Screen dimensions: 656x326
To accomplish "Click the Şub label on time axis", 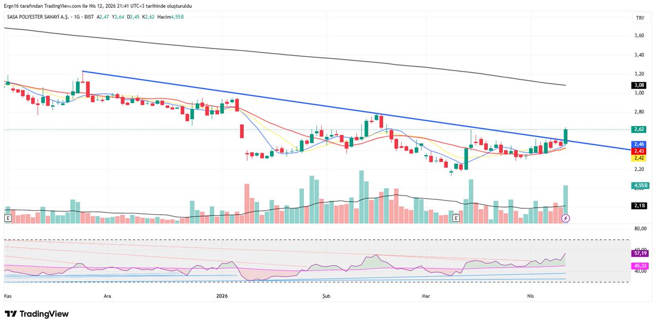I will coord(326,295).
